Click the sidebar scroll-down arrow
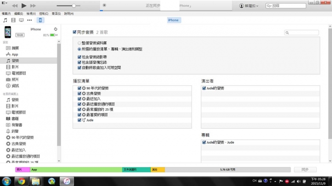 [x=59, y=161]
